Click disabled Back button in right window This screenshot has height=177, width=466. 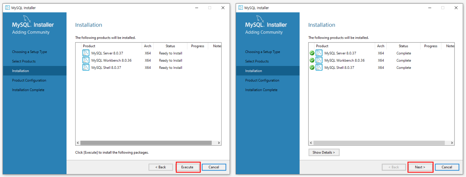pyautogui.click(x=394, y=167)
